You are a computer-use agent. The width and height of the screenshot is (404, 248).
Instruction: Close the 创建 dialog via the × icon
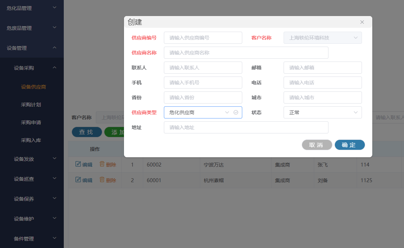(362, 22)
